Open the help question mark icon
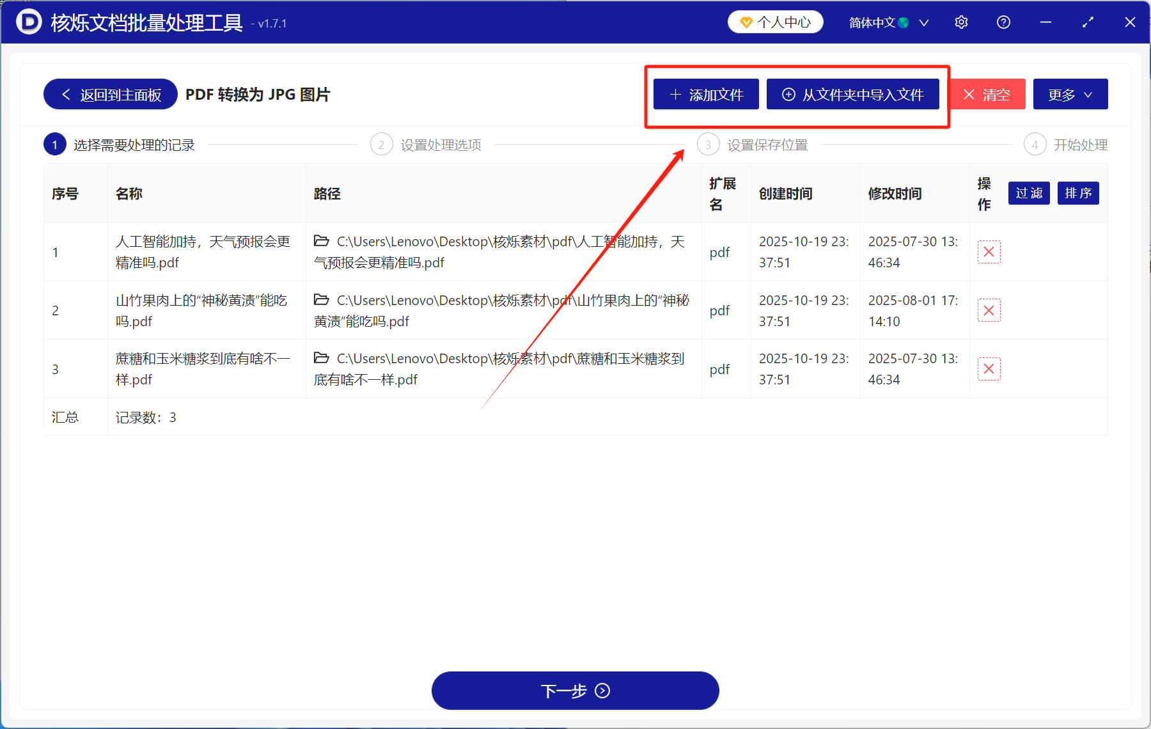 tap(1003, 22)
